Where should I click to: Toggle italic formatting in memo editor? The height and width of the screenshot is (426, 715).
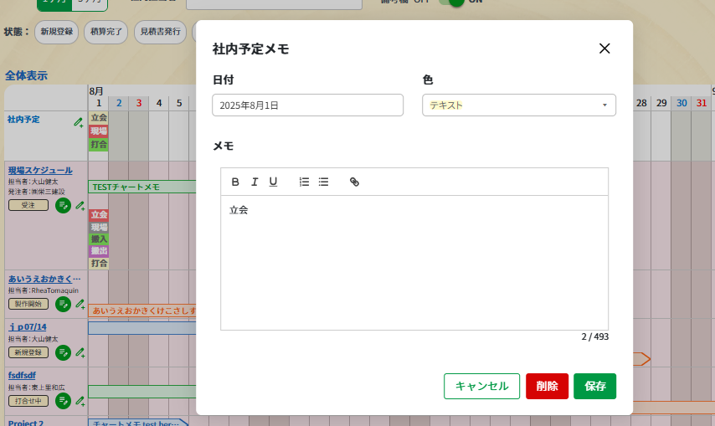click(255, 182)
